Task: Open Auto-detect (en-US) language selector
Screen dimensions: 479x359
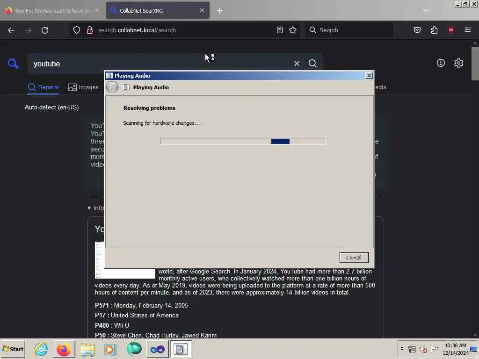Action: pos(51,107)
